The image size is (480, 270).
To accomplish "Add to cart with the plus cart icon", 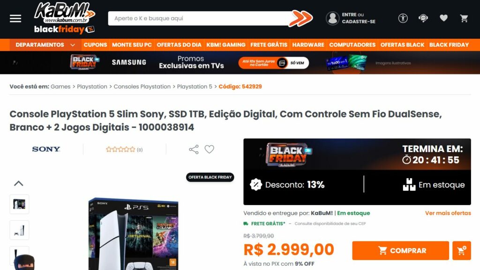I will point(462,250).
